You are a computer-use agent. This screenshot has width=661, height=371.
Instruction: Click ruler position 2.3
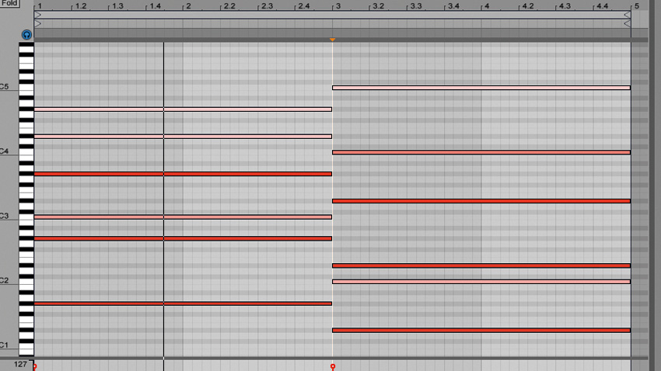pyautogui.click(x=268, y=6)
